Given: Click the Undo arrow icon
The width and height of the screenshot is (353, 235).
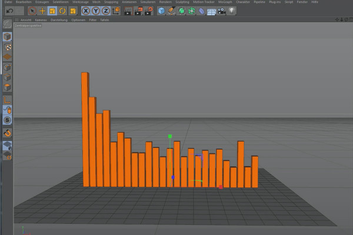Looking at the screenshot, I should tap(9, 11).
